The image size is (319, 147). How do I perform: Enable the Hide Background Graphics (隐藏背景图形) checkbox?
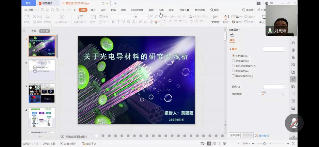pyautogui.click(x=233, y=76)
